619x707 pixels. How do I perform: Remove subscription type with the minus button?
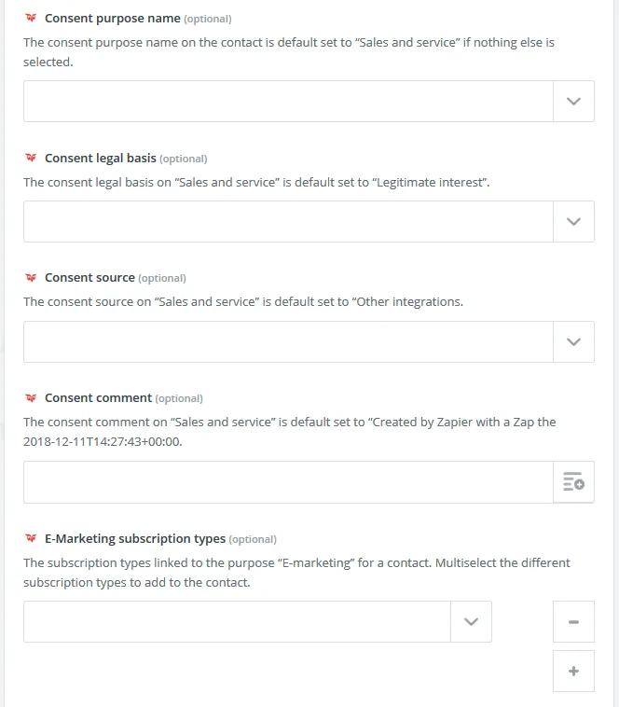click(x=573, y=622)
